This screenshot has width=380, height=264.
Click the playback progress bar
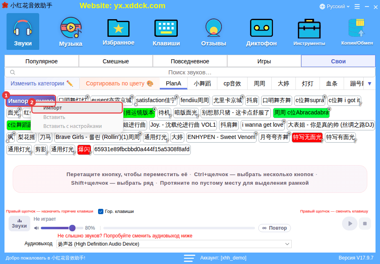coord(179,228)
